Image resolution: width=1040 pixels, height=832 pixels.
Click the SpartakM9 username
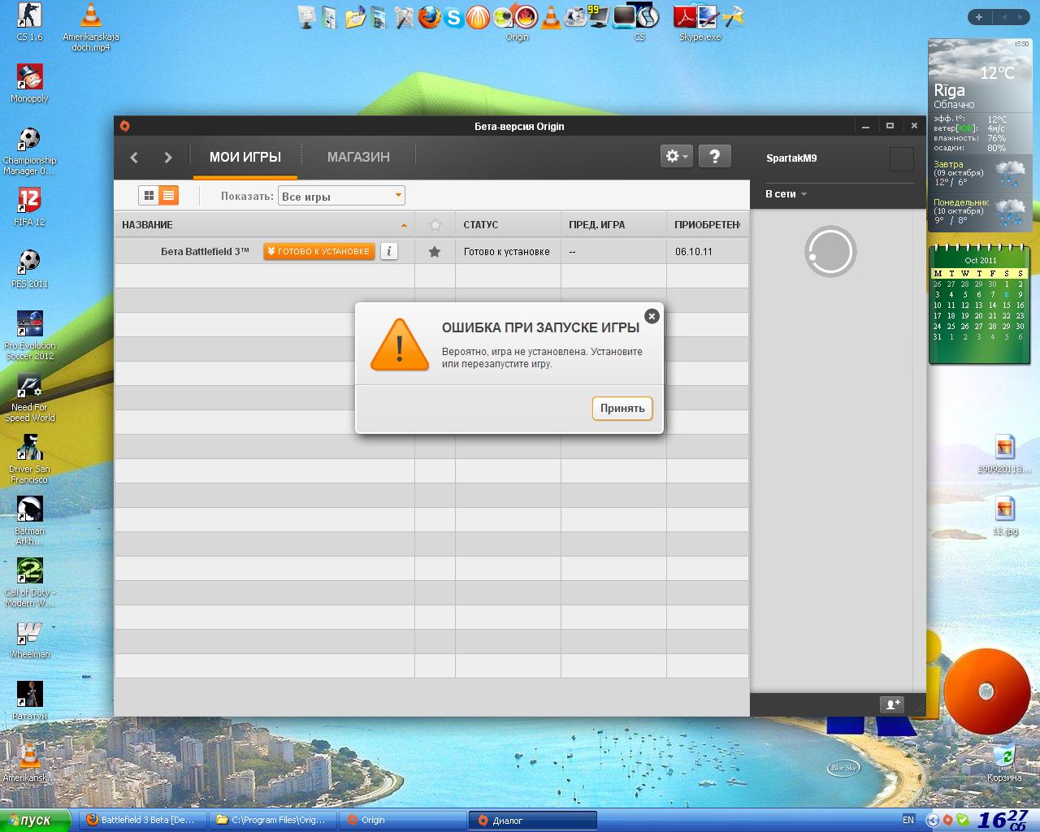[x=791, y=158]
